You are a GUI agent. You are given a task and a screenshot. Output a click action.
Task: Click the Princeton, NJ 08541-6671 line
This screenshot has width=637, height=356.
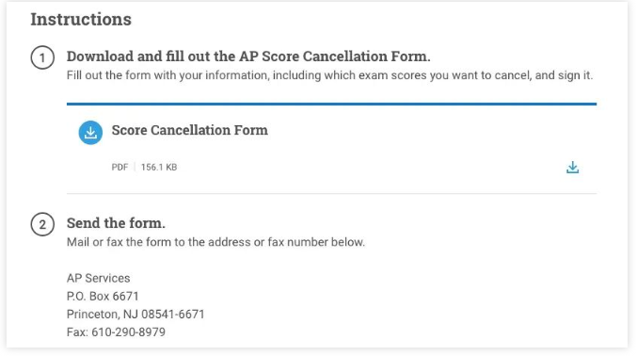[135, 315]
